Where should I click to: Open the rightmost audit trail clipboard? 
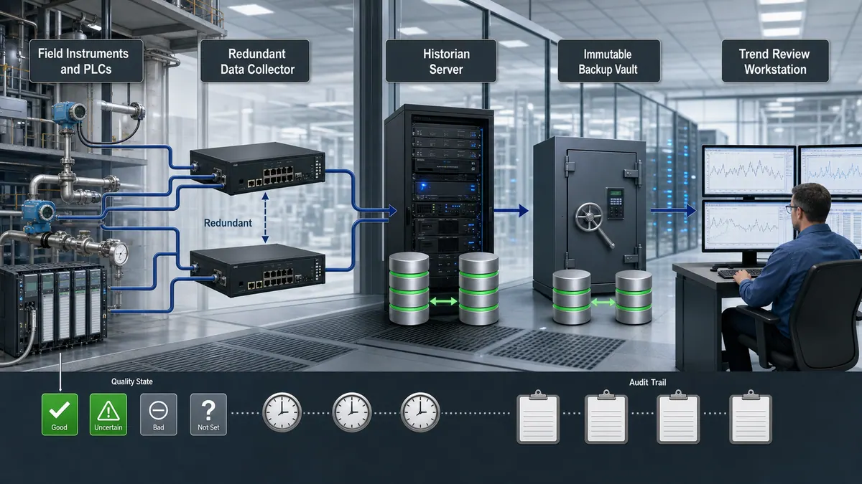751,417
